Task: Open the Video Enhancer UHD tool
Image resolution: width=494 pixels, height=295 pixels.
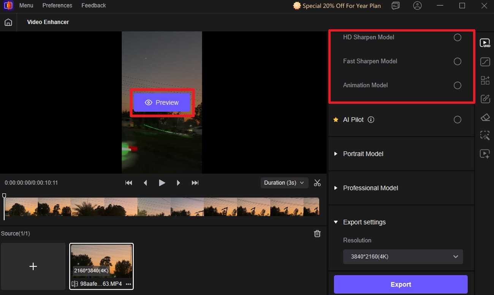Action: pyautogui.click(x=485, y=43)
